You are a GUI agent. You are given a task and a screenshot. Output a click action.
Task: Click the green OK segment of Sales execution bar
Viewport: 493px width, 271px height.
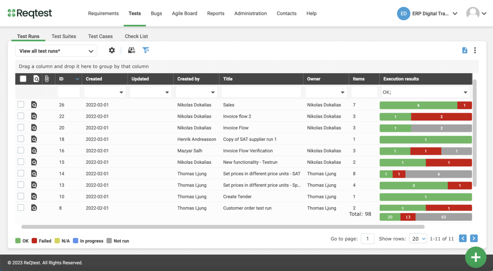(418, 105)
